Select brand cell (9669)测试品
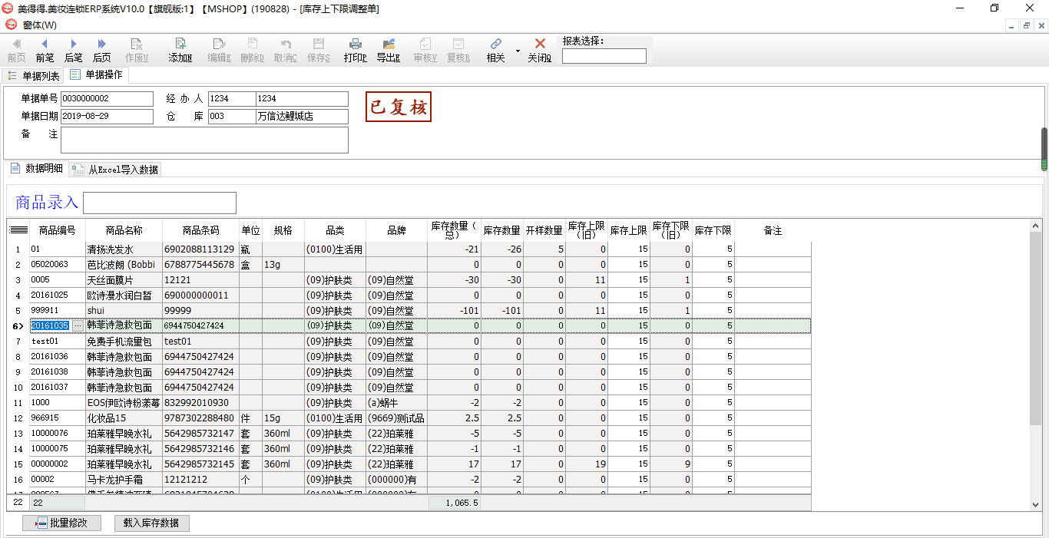This screenshot has height=538, width=1049. click(x=396, y=418)
